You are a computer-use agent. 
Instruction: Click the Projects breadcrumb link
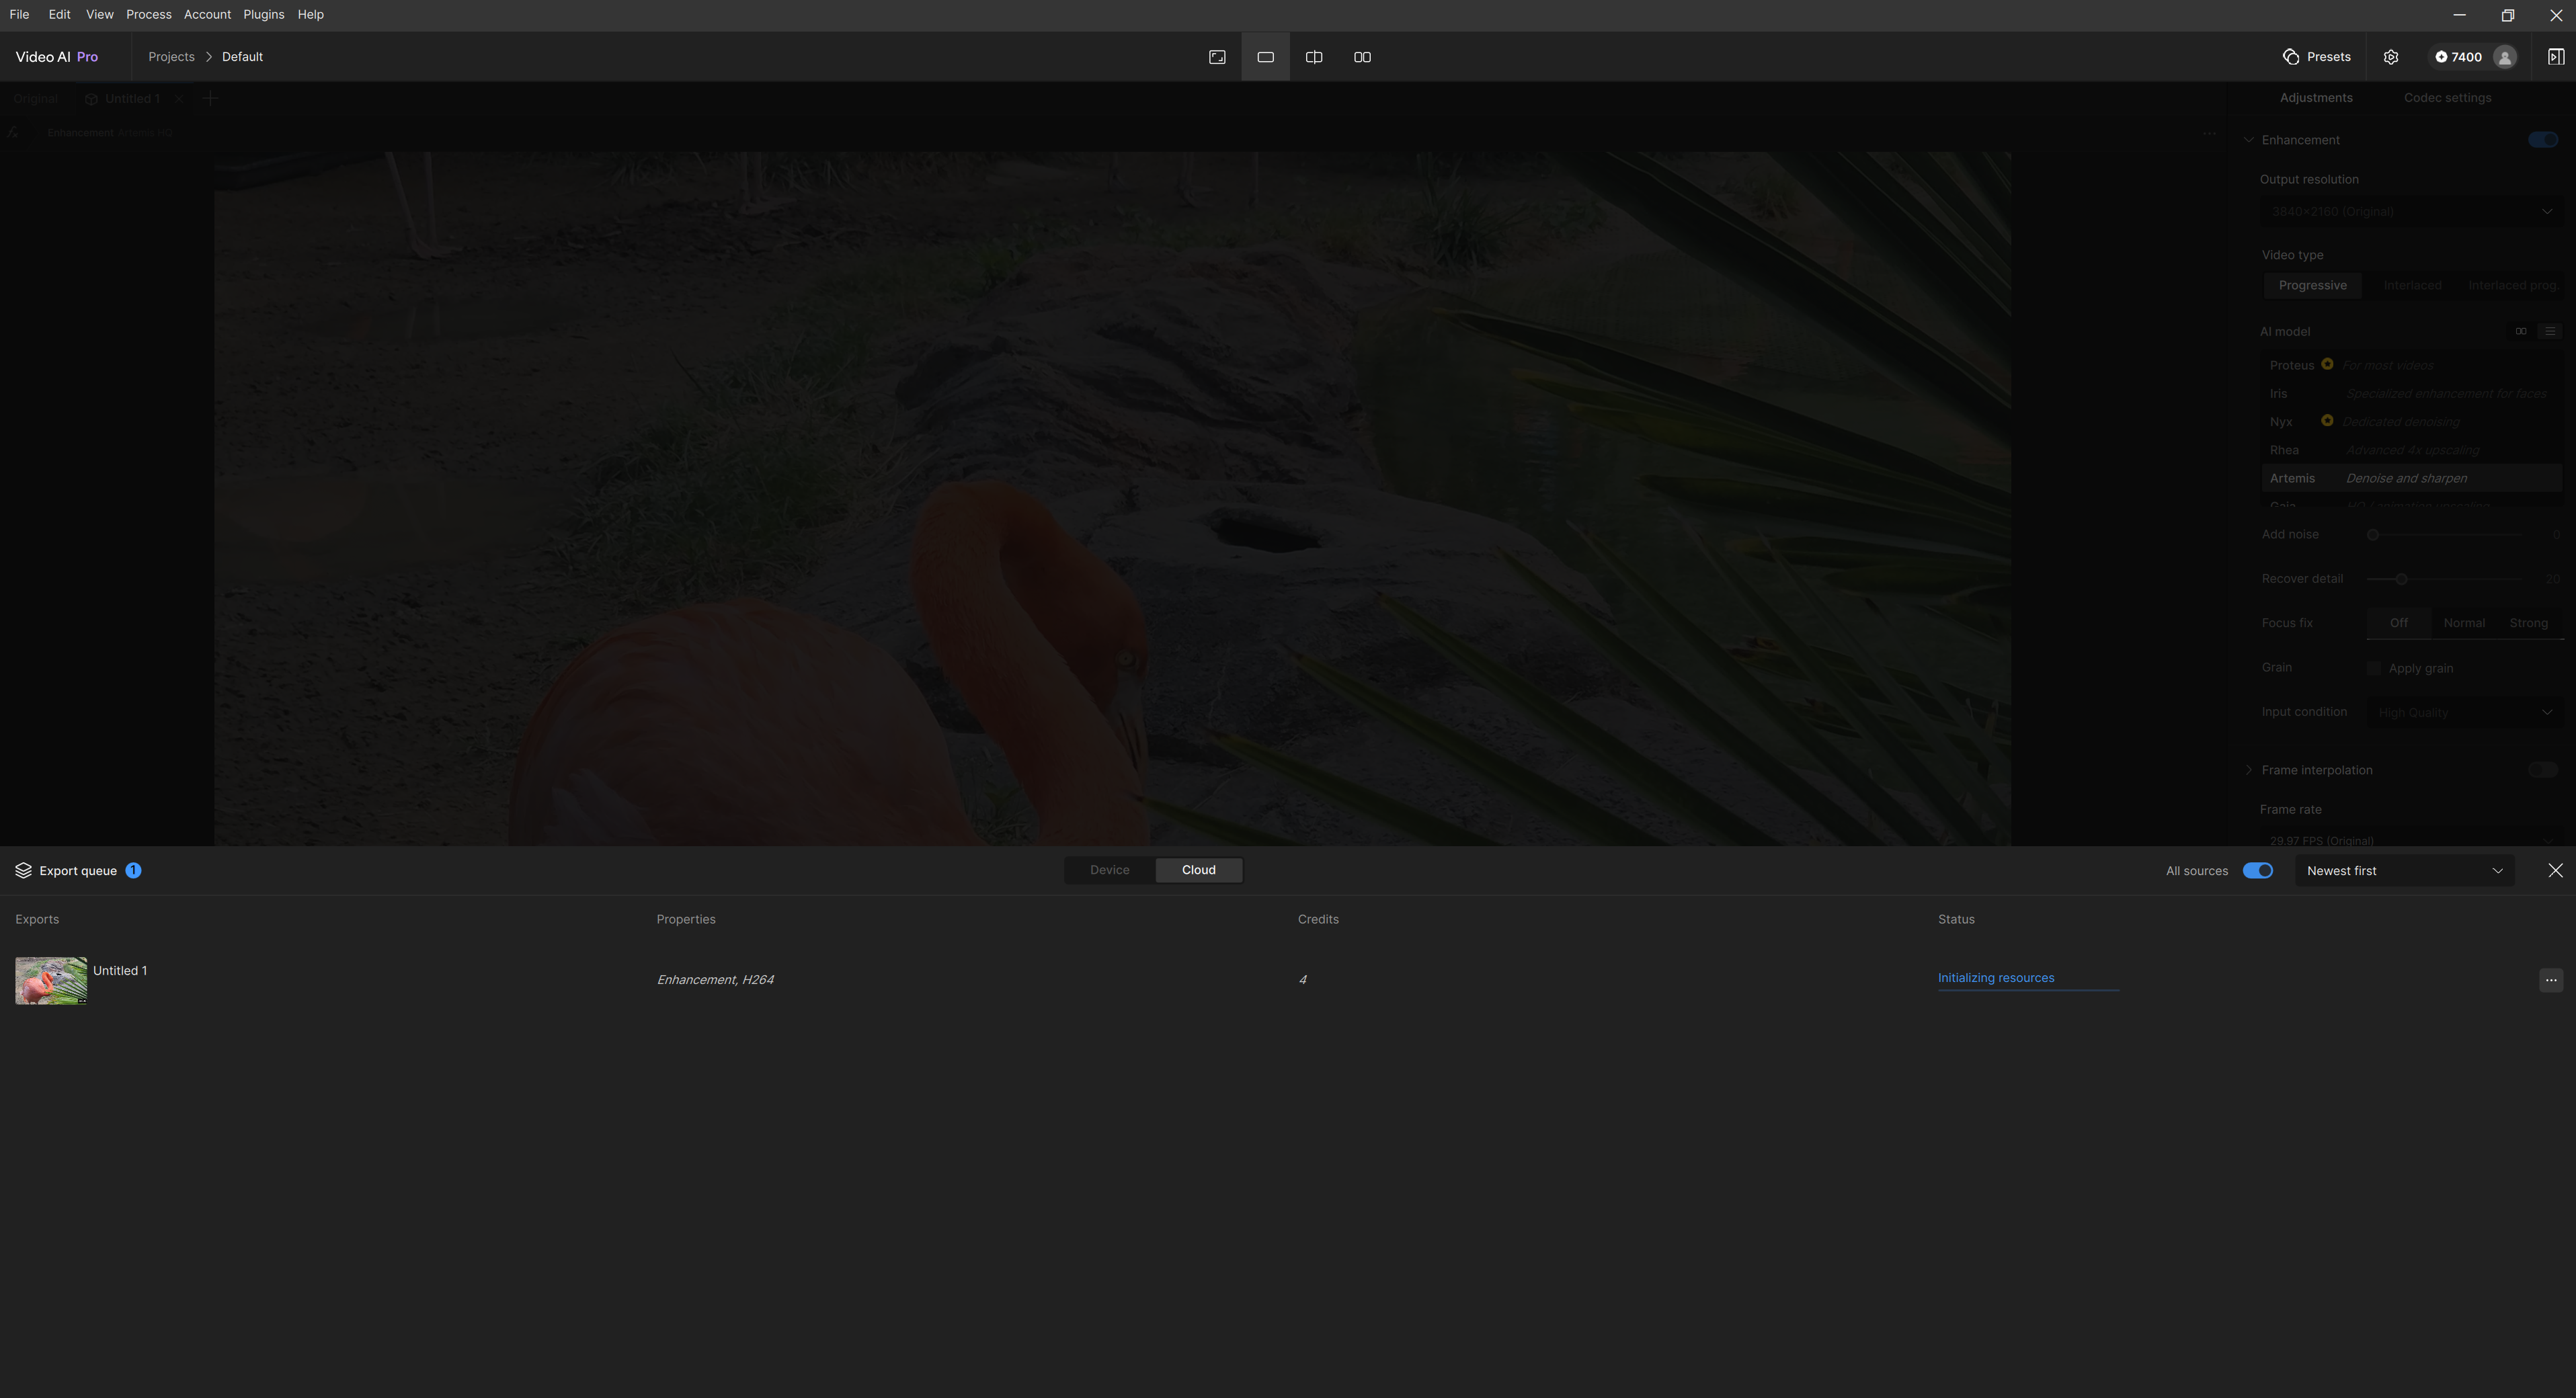(171, 57)
